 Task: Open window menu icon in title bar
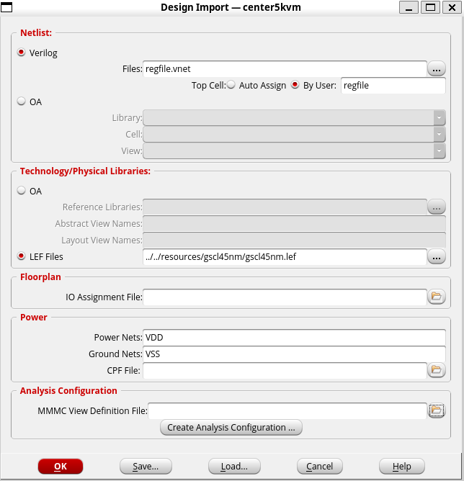[6, 7]
